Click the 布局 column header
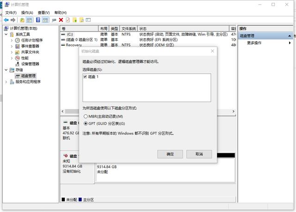This screenshot has width=296, height=212. pos(104,29)
